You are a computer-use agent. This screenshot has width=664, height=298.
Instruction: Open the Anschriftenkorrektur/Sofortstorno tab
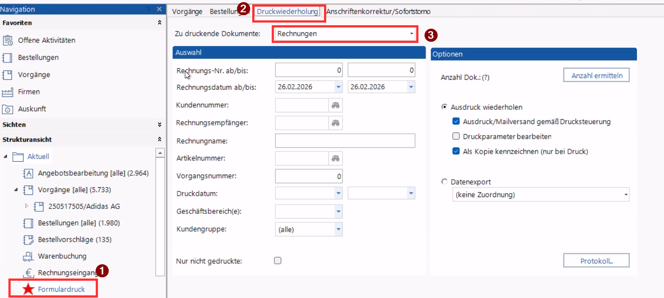378,12
